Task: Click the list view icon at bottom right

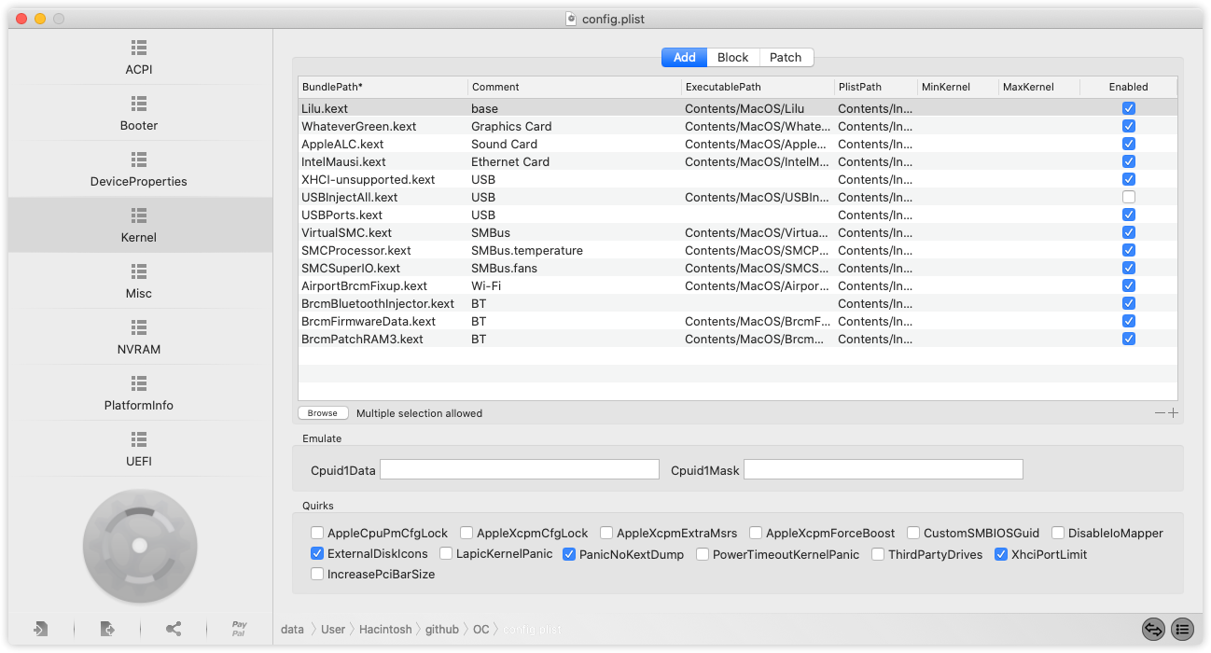Action: pos(1183,630)
